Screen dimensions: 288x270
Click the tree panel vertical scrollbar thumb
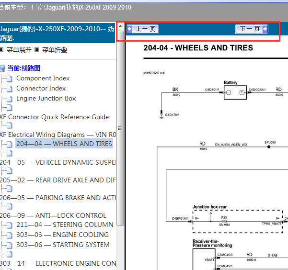pyautogui.click(x=120, y=128)
